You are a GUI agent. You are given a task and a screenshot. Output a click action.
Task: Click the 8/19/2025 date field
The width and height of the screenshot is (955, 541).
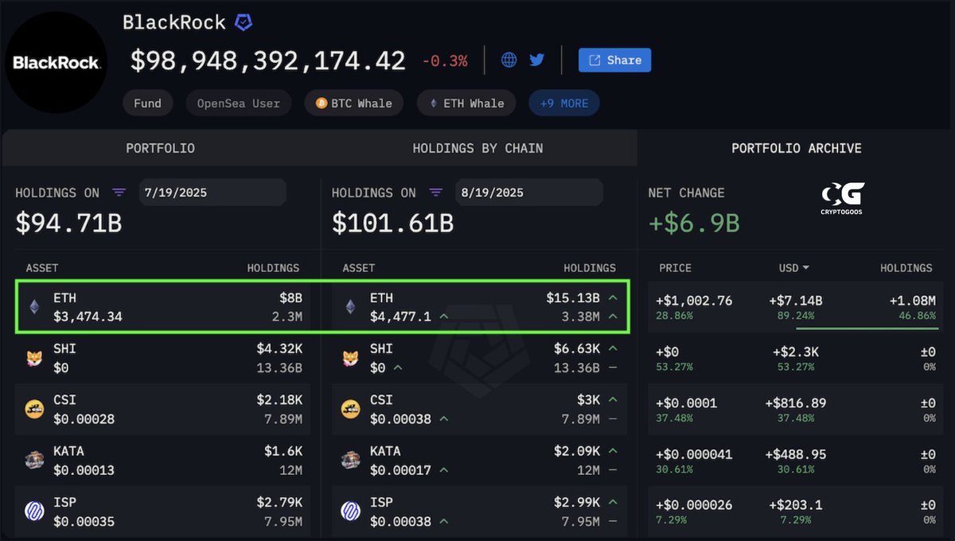[528, 193]
